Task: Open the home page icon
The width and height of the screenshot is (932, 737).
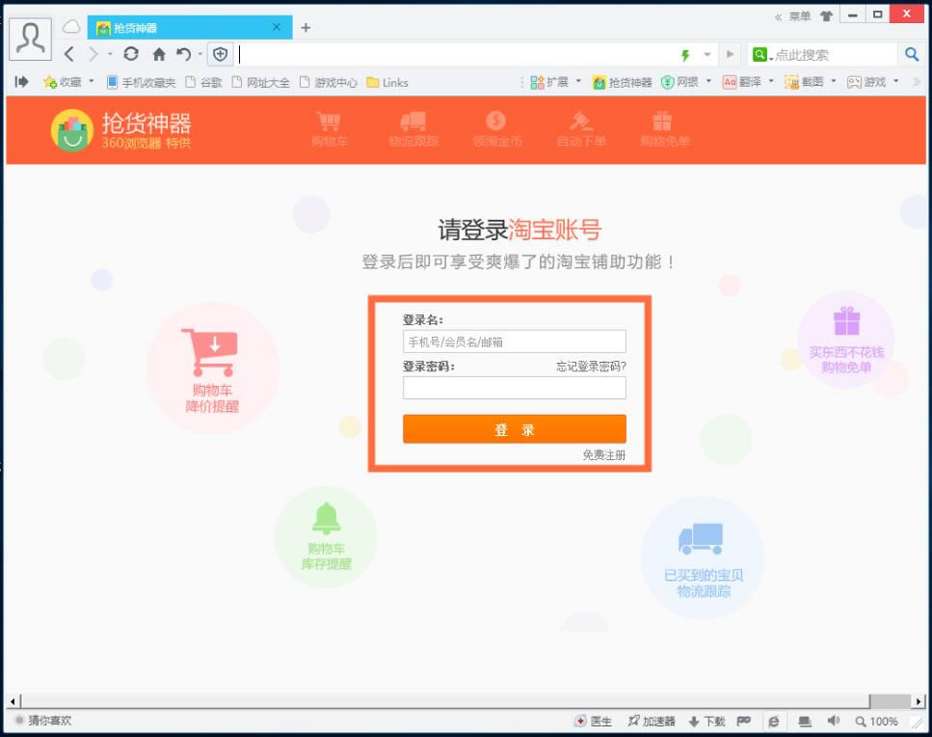Action: [x=159, y=55]
